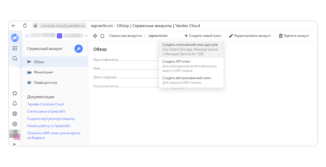This screenshot has width=326, height=167.
Task: Open the Синтез речи в SpeechKit link
Action: (46, 111)
